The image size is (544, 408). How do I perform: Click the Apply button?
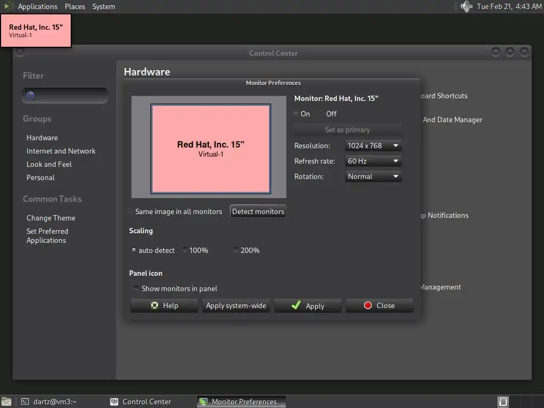[x=308, y=305]
